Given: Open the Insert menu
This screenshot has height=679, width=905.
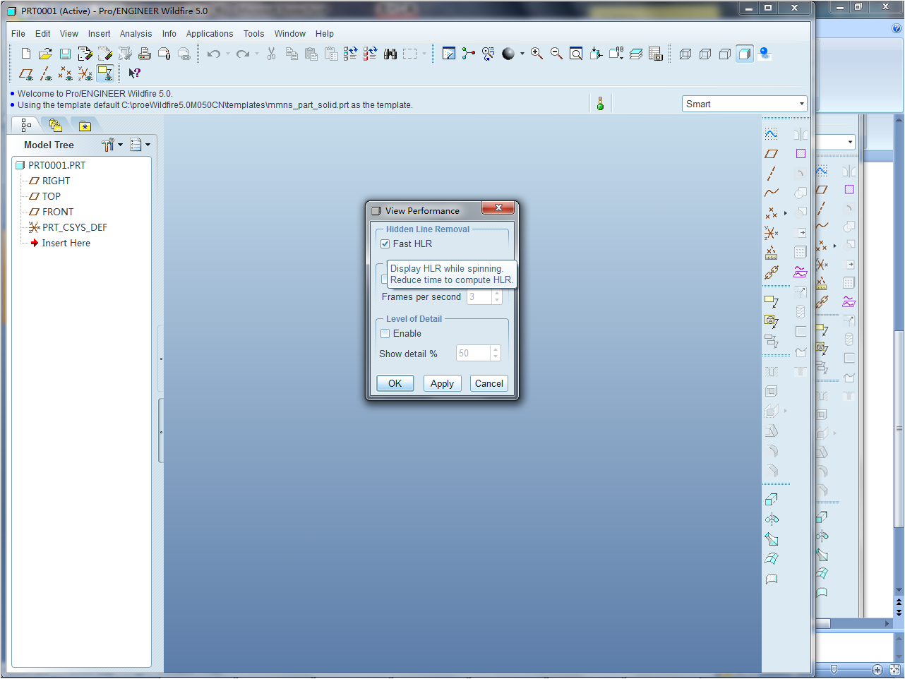Looking at the screenshot, I should click(99, 34).
